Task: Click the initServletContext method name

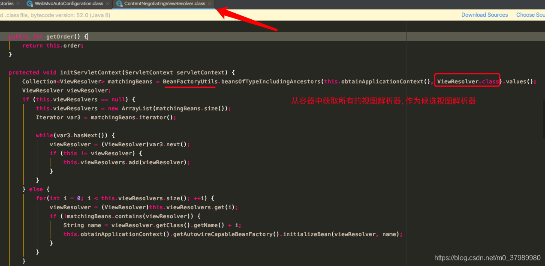Action: click(91, 73)
